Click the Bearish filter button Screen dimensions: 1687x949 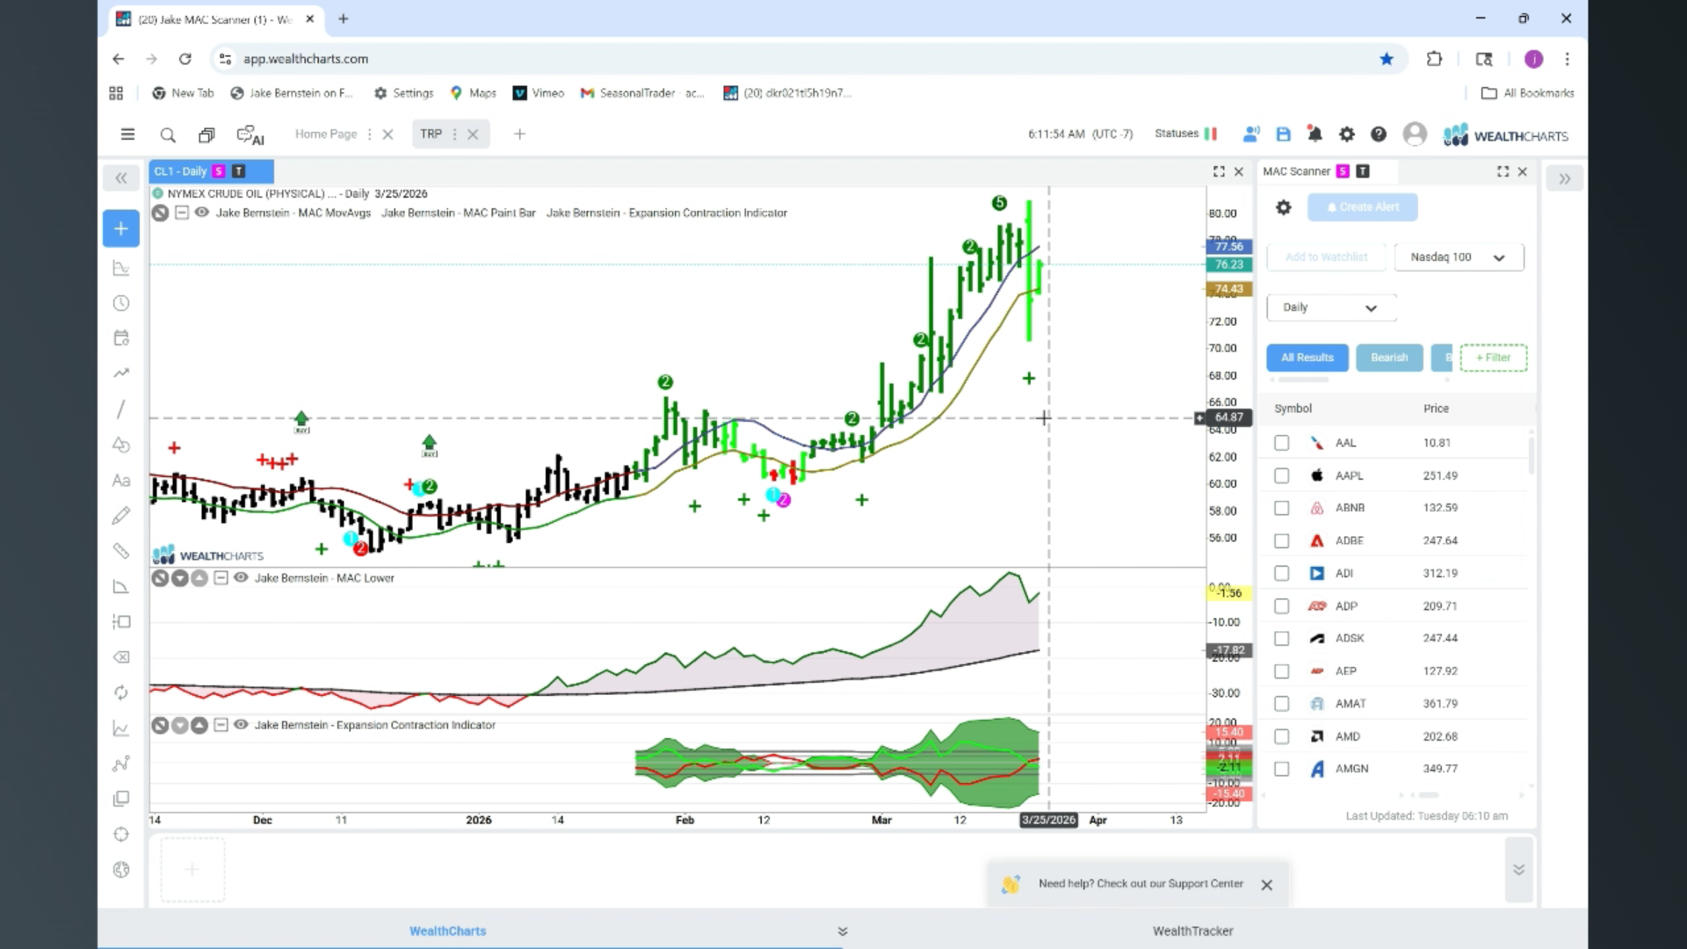[x=1388, y=358]
